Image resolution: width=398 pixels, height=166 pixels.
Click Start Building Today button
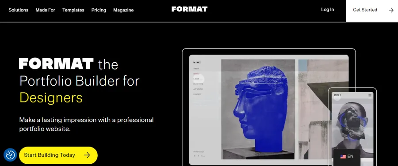(58, 155)
